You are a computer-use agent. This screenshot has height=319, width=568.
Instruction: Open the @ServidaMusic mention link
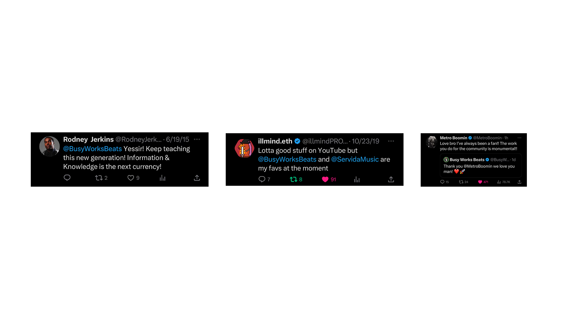point(355,159)
